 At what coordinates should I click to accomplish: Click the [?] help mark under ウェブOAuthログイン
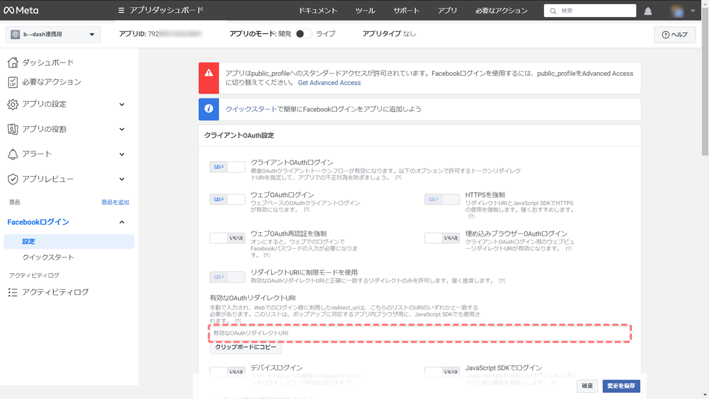tap(306, 210)
